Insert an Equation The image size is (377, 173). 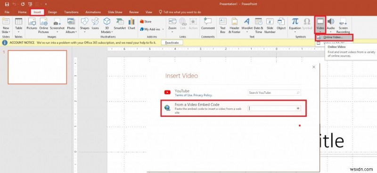tap(295, 26)
